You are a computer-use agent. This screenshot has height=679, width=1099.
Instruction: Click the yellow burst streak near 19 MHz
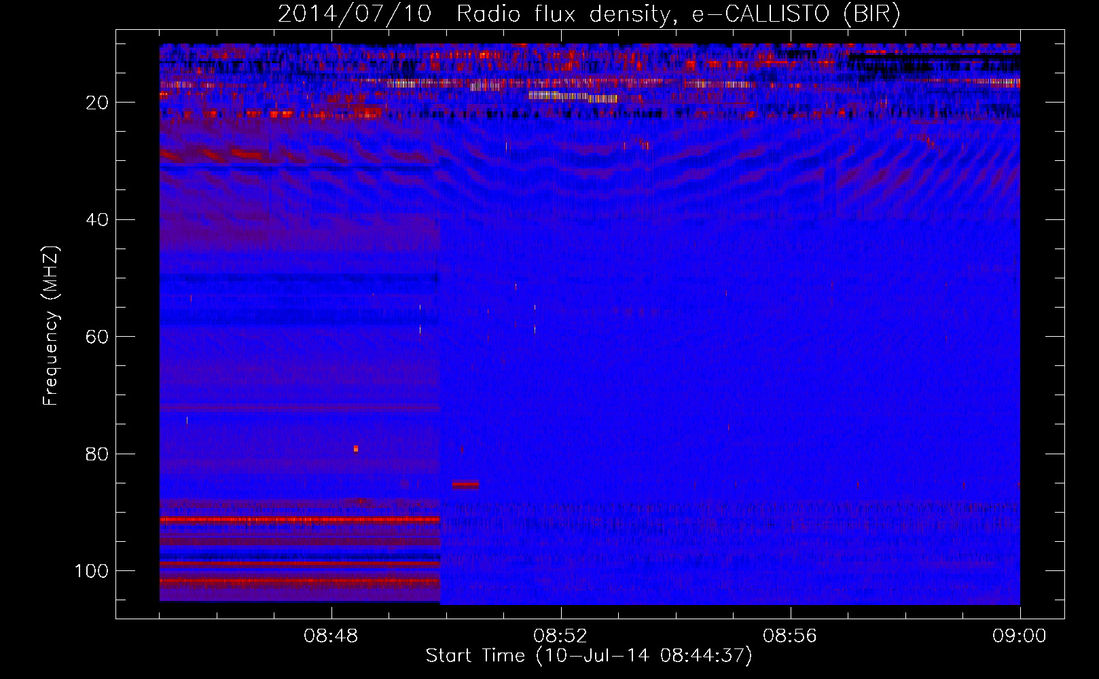[x=573, y=97]
